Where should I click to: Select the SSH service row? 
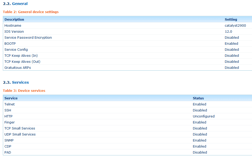coord(128,110)
